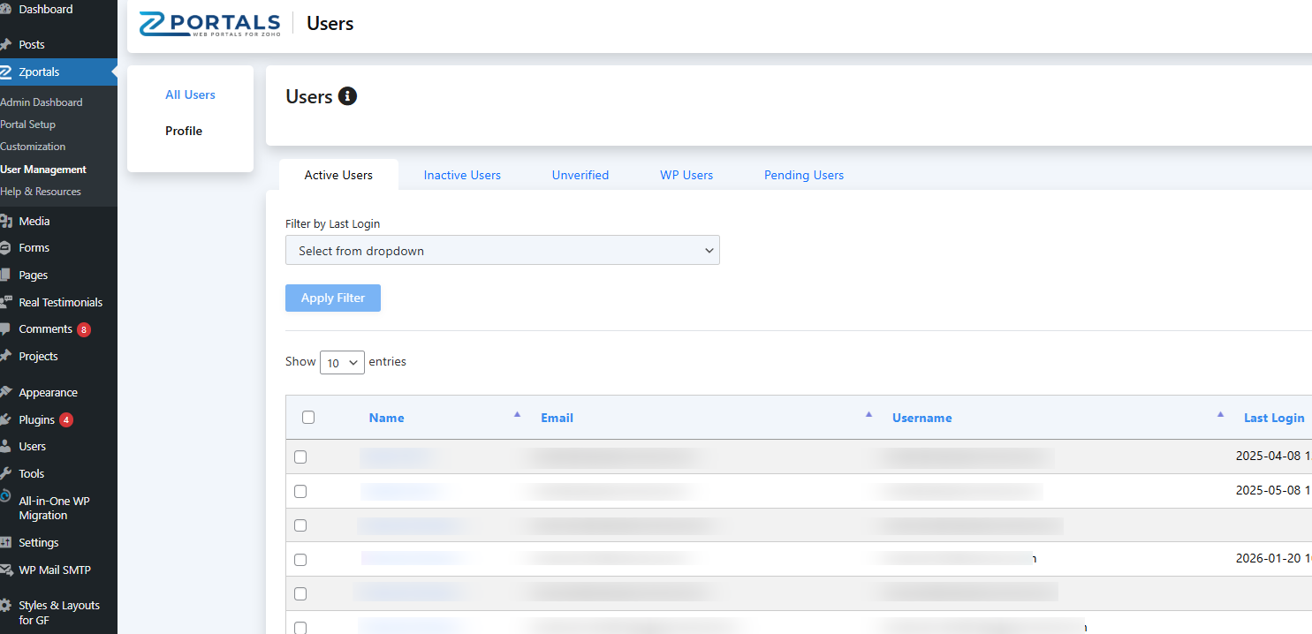Open the Tools menu in sidebar

[x=32, y=474]
